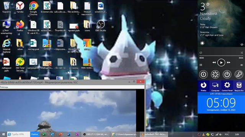Screen dimensions: 245x137
Task: Select the Новый текстовый document icon
Action: 87,8
